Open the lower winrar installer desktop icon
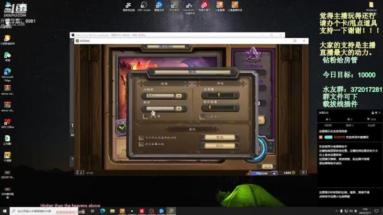The width and height of the screenshot is (383, 215). pos(7,107)
